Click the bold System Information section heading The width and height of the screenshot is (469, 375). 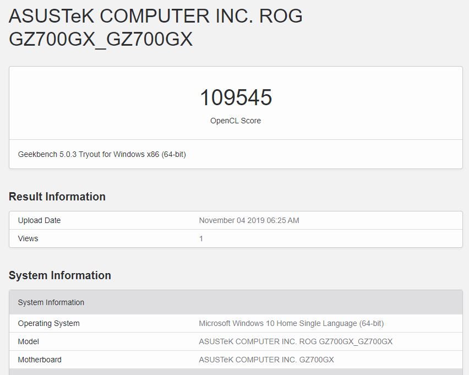click(60, 275)
